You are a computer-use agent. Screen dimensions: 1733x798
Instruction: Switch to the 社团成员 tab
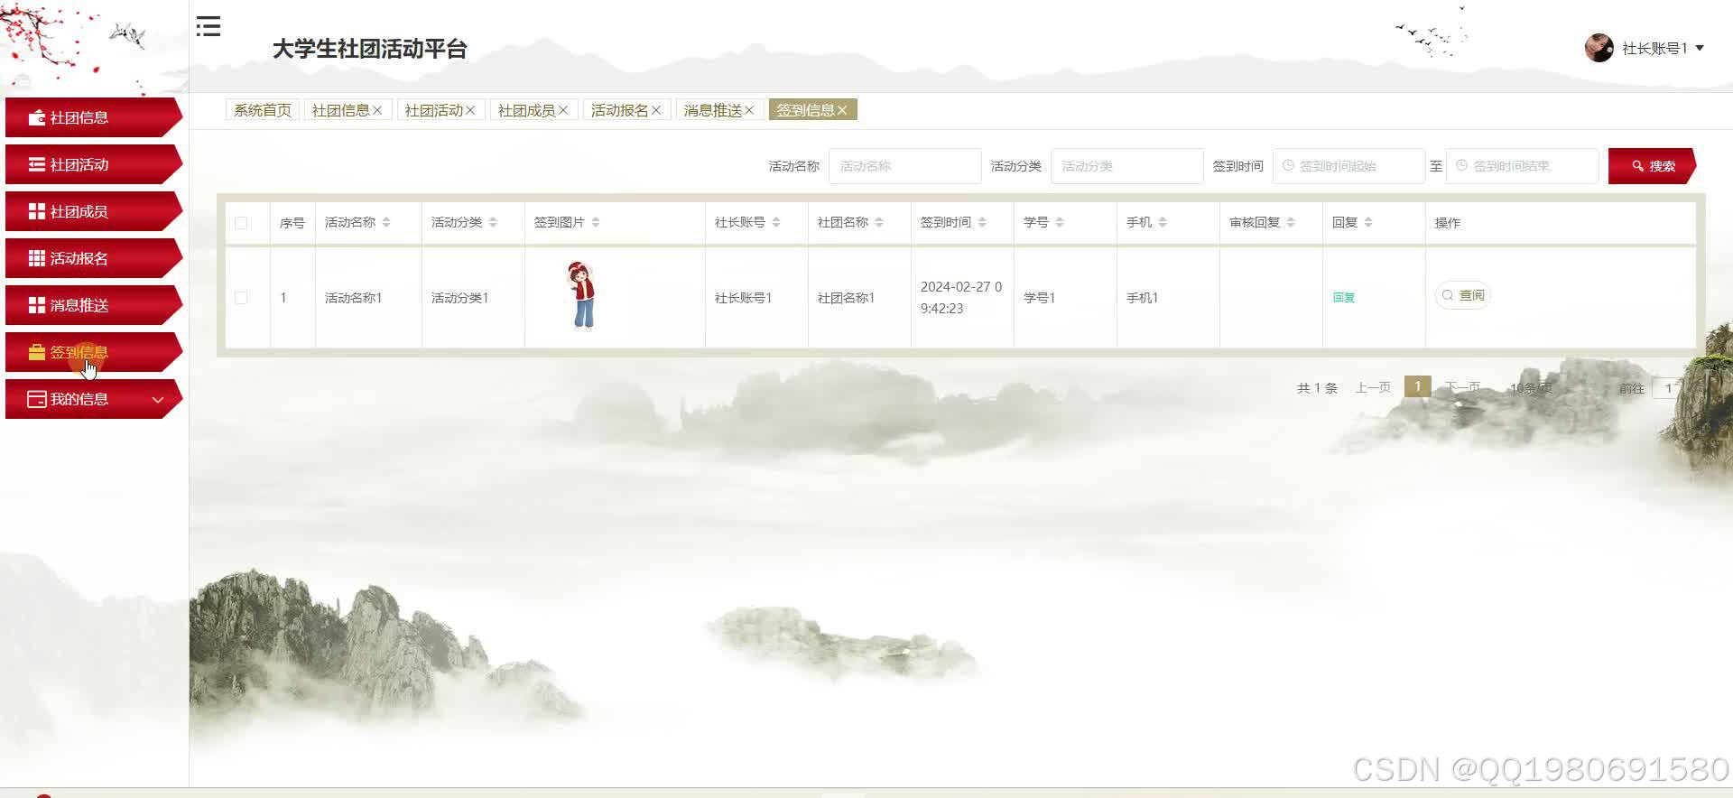pos(526,110)
